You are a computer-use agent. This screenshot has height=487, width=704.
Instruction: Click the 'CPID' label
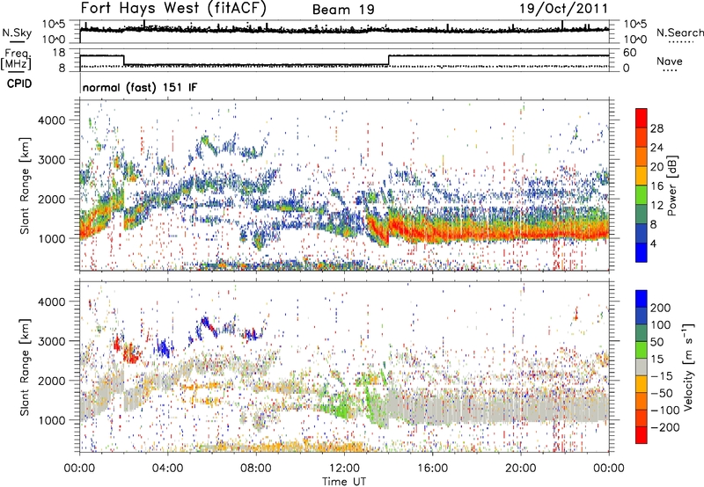(19, 84)
